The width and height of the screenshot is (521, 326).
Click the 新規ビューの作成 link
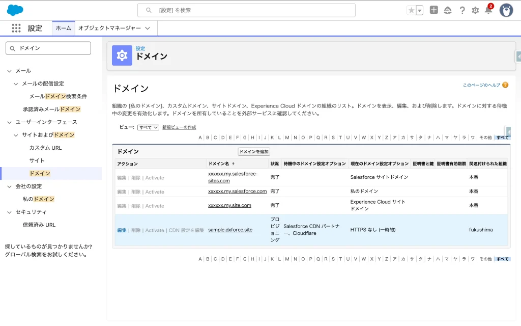(x=179, y=127)
